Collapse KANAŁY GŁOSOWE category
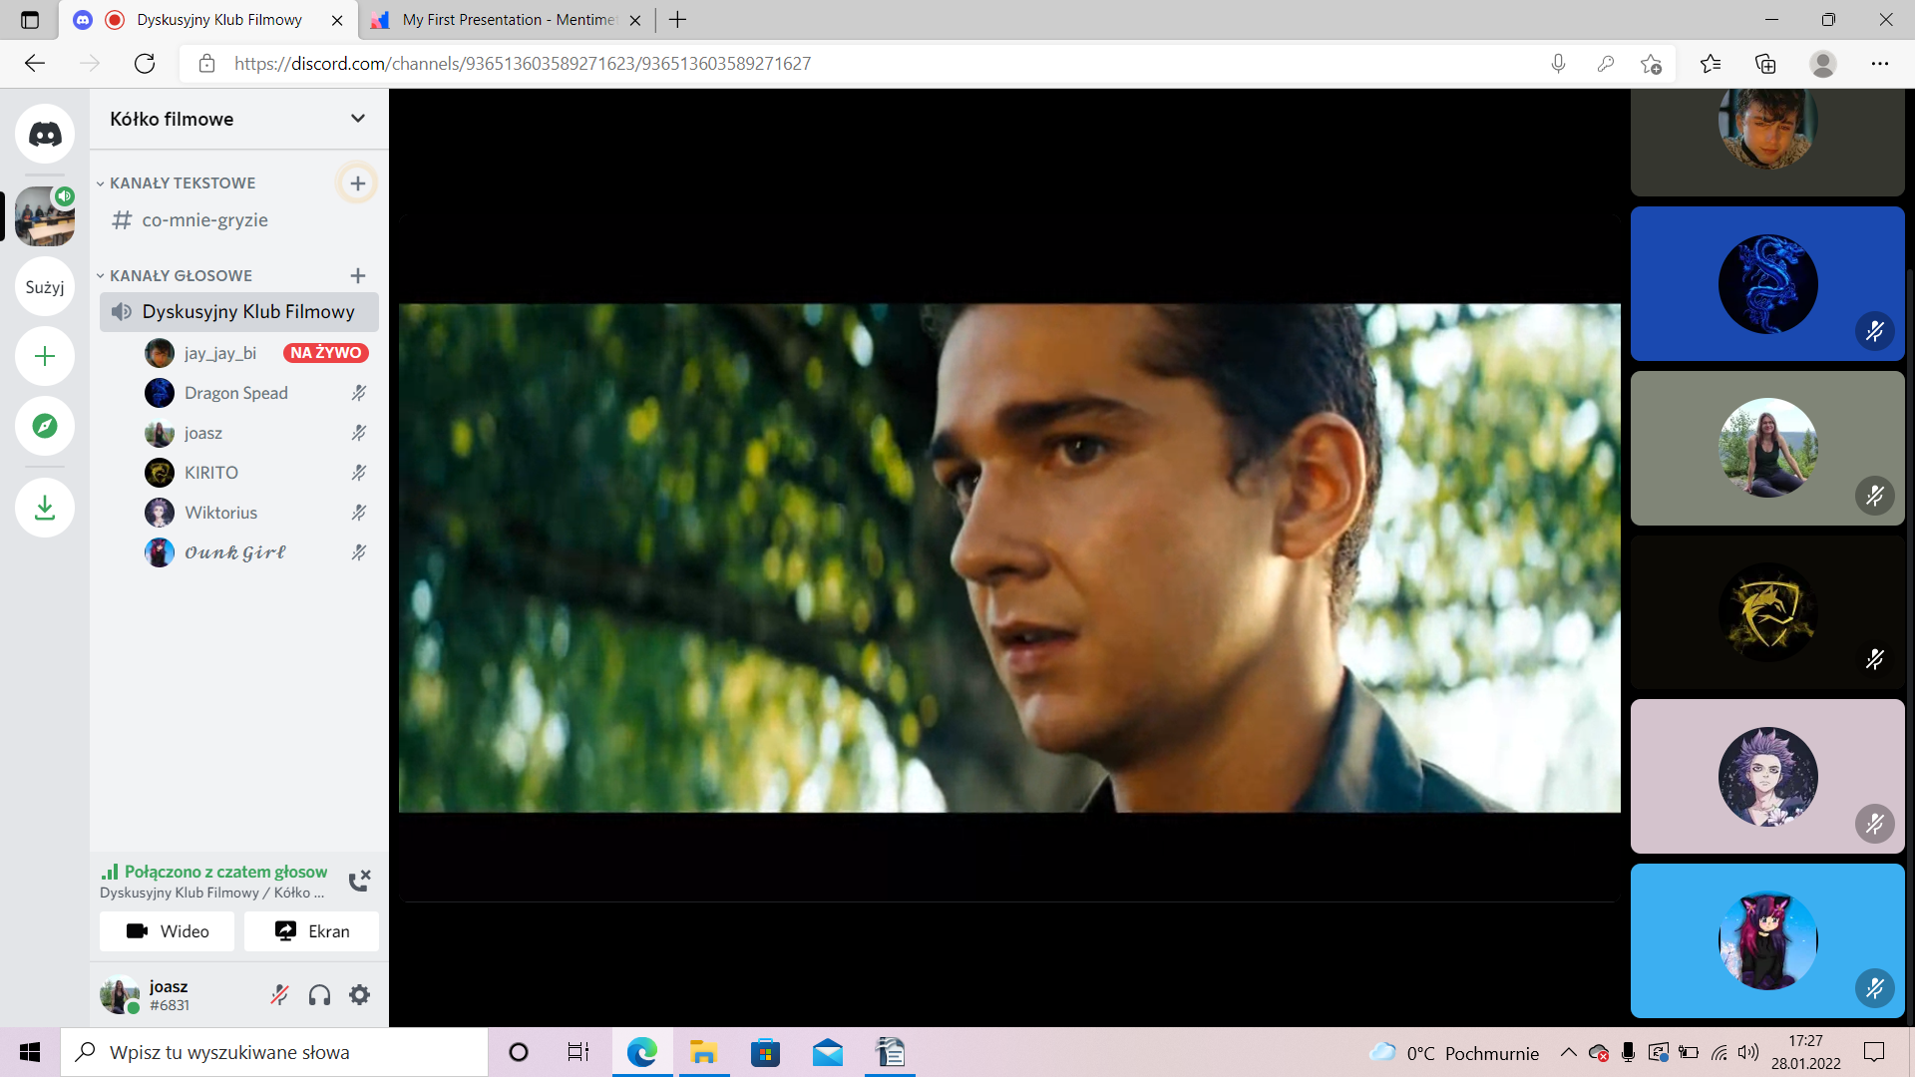 (x=175, y=275)
